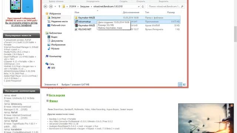This screenshot has height=133, width=237.
Task: Open Музыка library
Action: (x=55, y=49)
